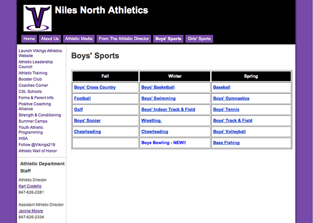
Task: View Summer Camps sidebar link
Action: coord(33,121)
